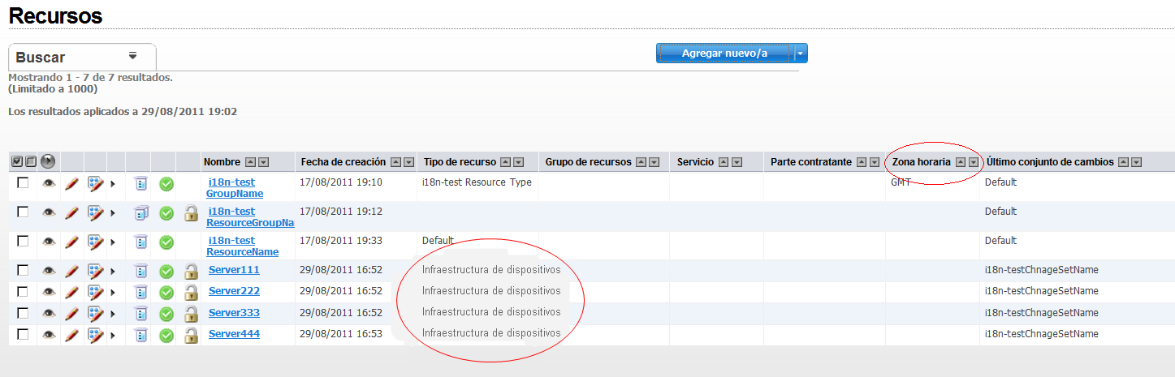Screen dimensions: 1175x377
Task: Sort Zona horaria ascending
Action: [x=961, y=162]
